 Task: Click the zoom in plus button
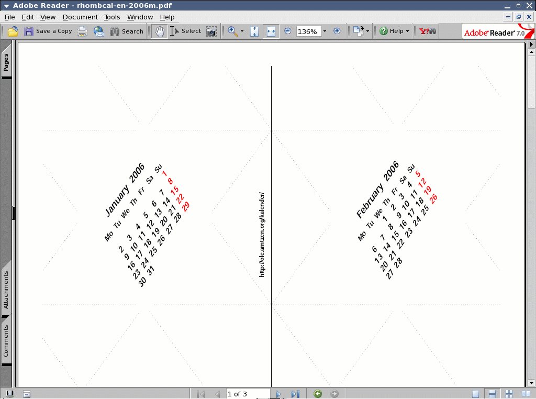[x=337, y=31]
